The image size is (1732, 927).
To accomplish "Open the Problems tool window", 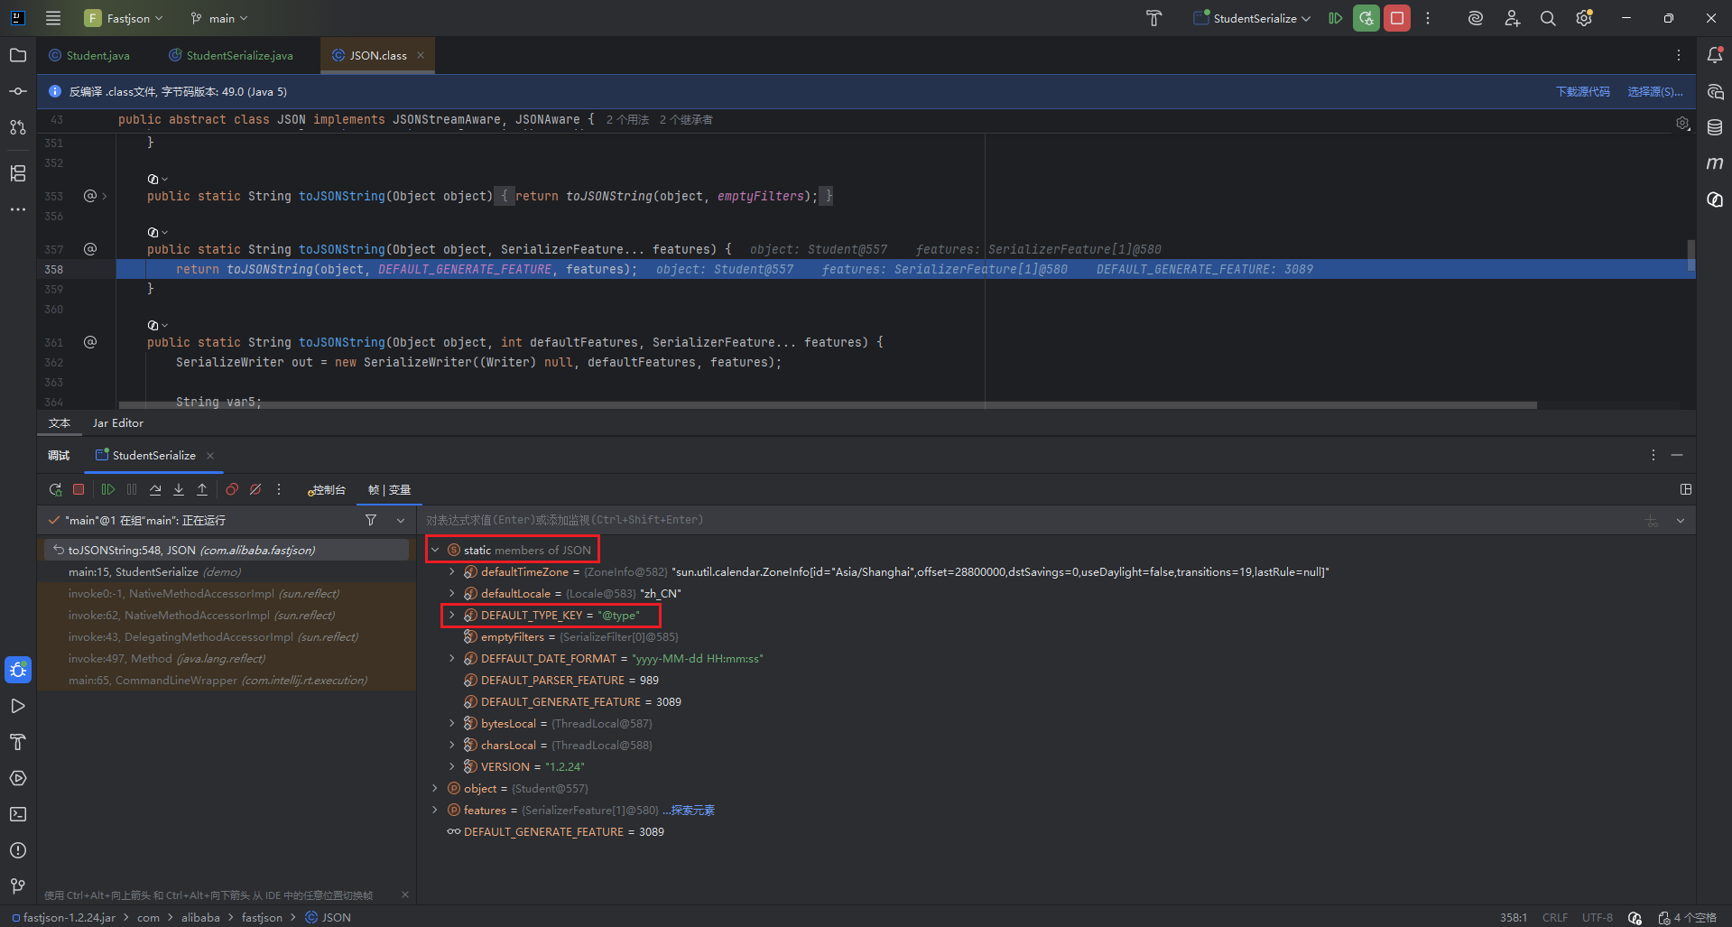I will [x=18, y=850].
